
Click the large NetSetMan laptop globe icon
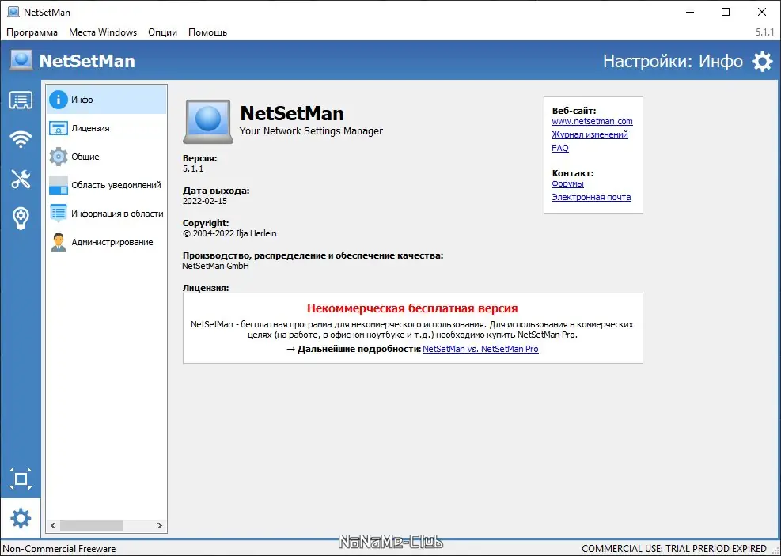tap(208, 122)
